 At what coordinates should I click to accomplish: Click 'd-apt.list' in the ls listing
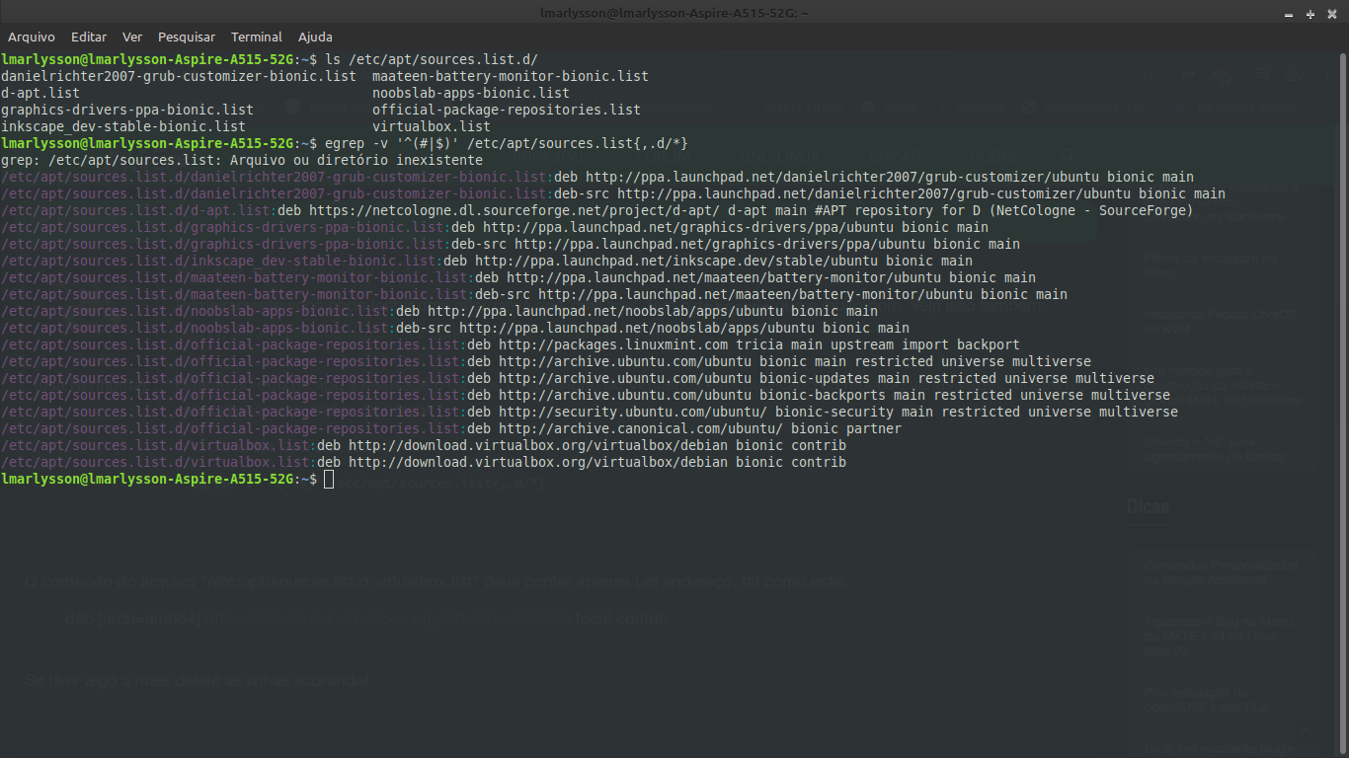(x=40, y=93)
